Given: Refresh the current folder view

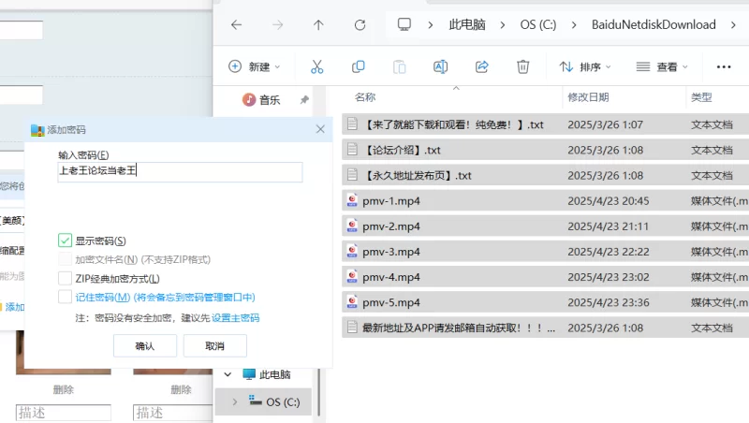Looking at the screenshot, I should [x=360, y=25].
